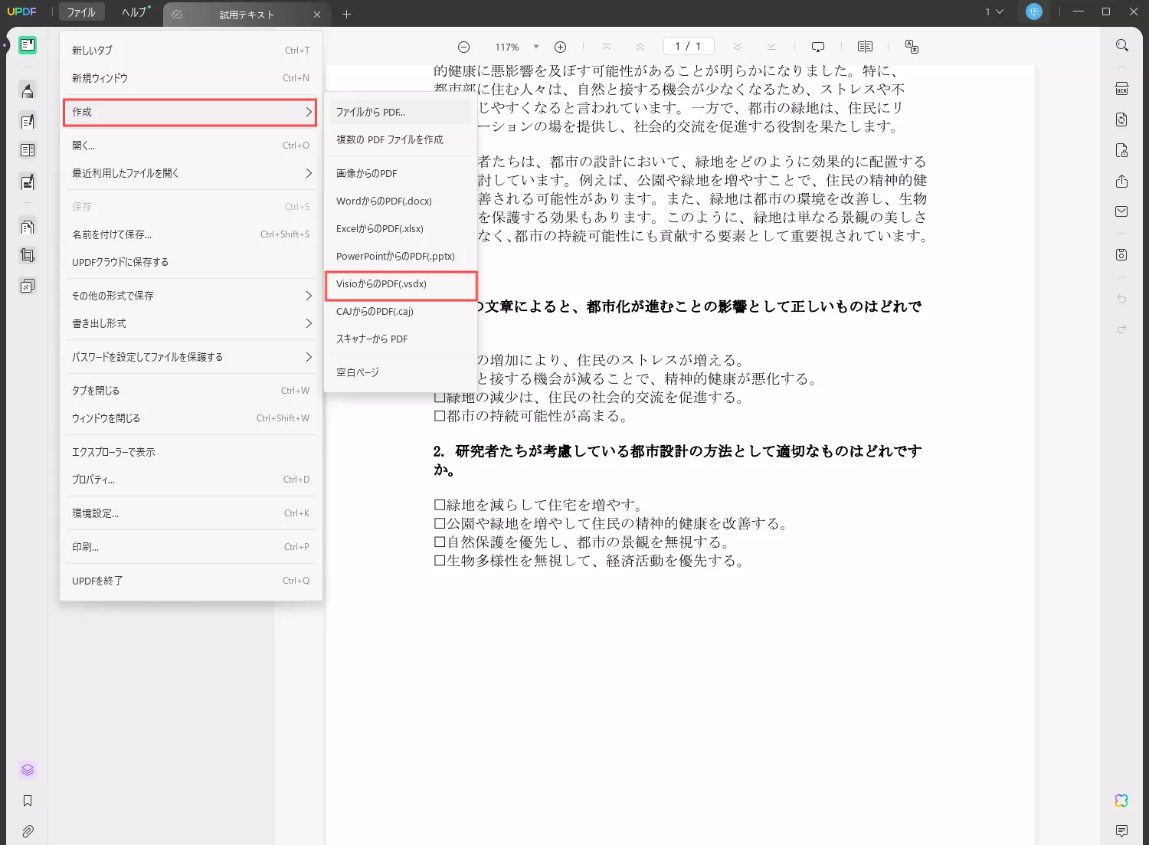1149x845 pixels.
Task: Send the file by email icon
Action: click(x=1122, y=211)
